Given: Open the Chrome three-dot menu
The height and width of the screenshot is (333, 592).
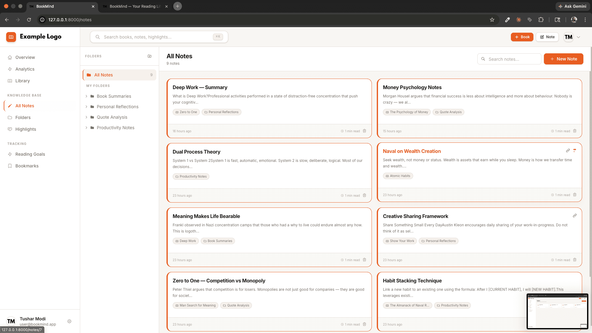Looking at the screenshot, I should [x=585, y=20].
